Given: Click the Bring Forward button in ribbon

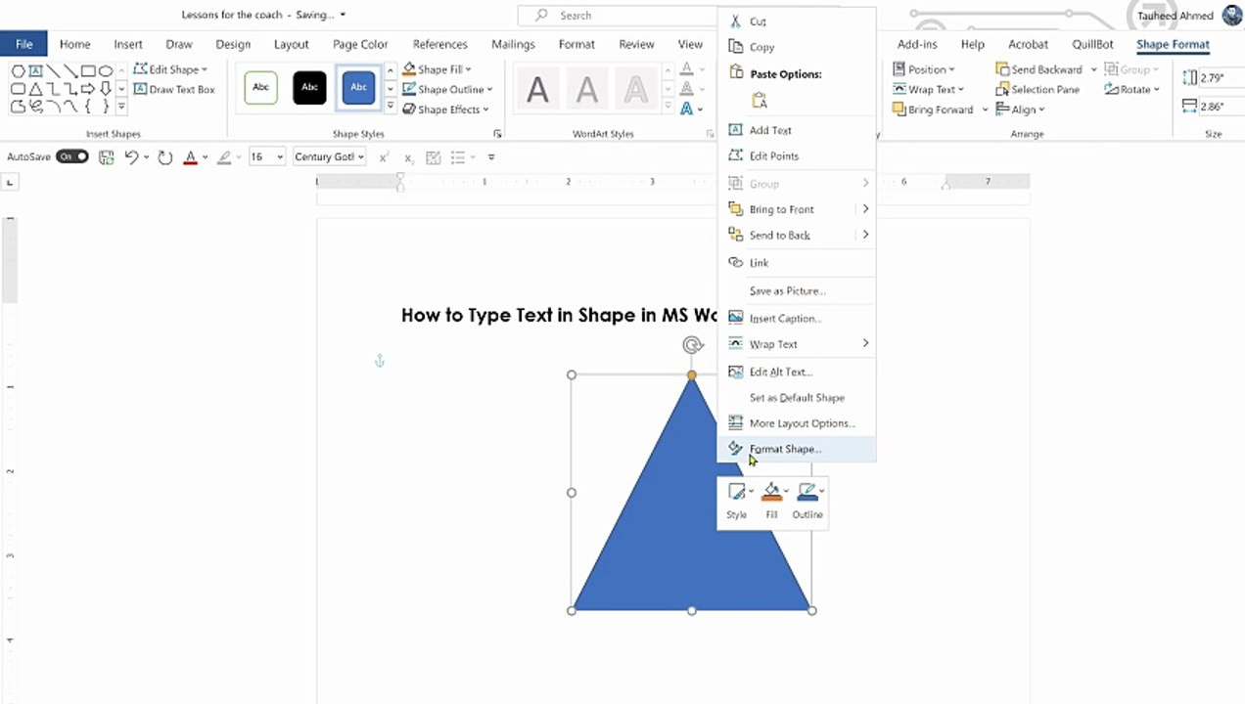Looking at the screenshot, I should tap(932, 110).
